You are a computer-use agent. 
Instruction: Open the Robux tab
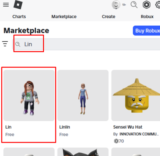pyautogui.click(x=147, y=17)
